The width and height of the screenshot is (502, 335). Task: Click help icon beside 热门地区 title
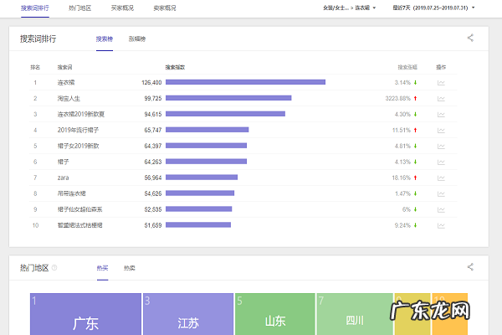tap(54, 268)
